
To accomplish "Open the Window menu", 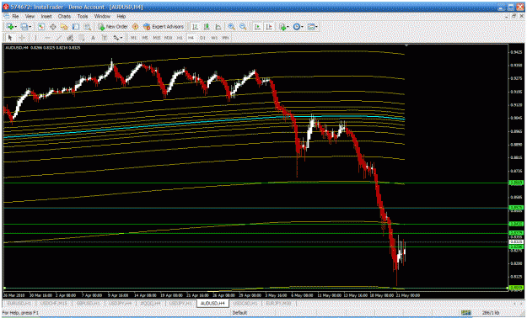I will pos(102,16).
